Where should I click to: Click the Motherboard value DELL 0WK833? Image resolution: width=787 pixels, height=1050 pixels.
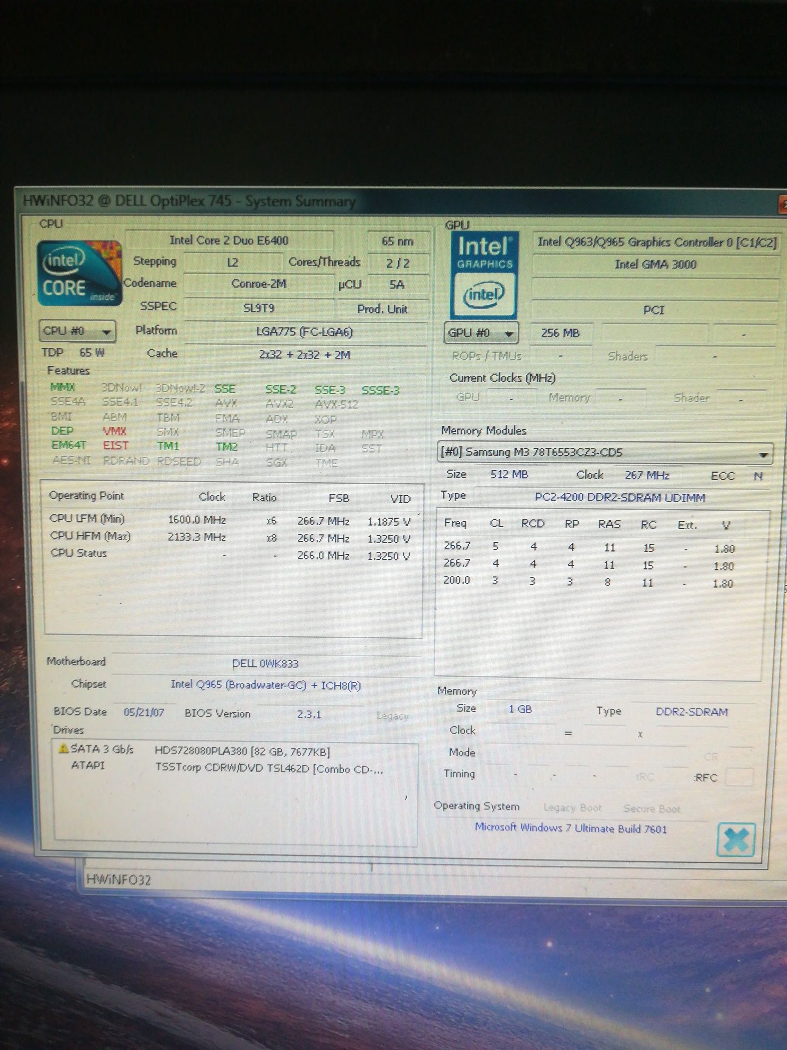(x=266, y=663)
